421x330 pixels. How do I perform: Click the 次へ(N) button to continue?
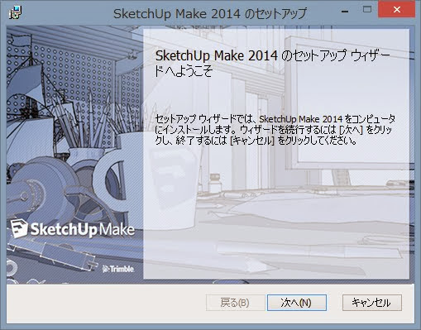pyautogui.click(x=297, y=303)
